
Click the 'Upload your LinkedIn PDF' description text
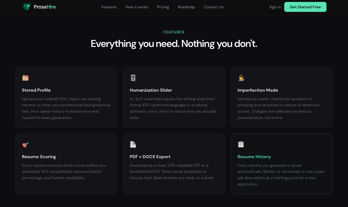[66, 108]
